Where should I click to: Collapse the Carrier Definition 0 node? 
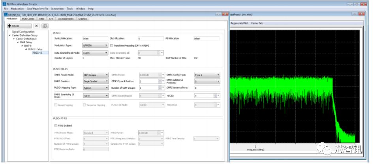(14, 39)
